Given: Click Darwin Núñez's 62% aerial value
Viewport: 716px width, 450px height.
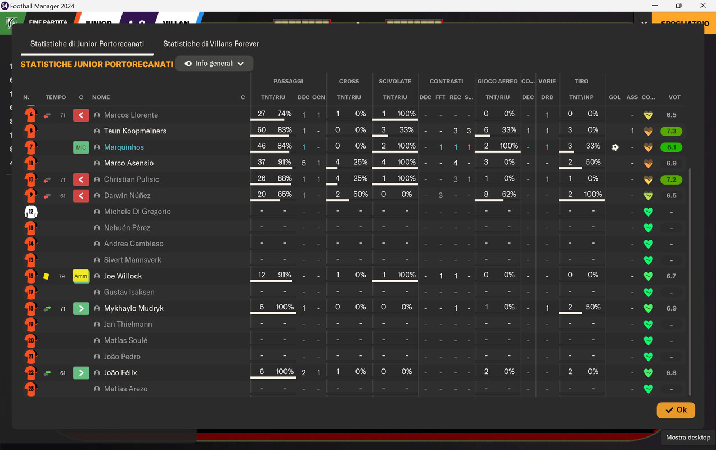Looking at the screenshot, I should click(509, 194).
